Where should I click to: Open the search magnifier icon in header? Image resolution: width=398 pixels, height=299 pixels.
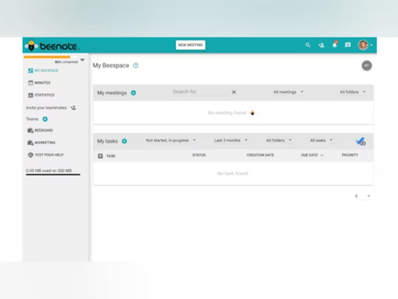[x=308, y=45]
